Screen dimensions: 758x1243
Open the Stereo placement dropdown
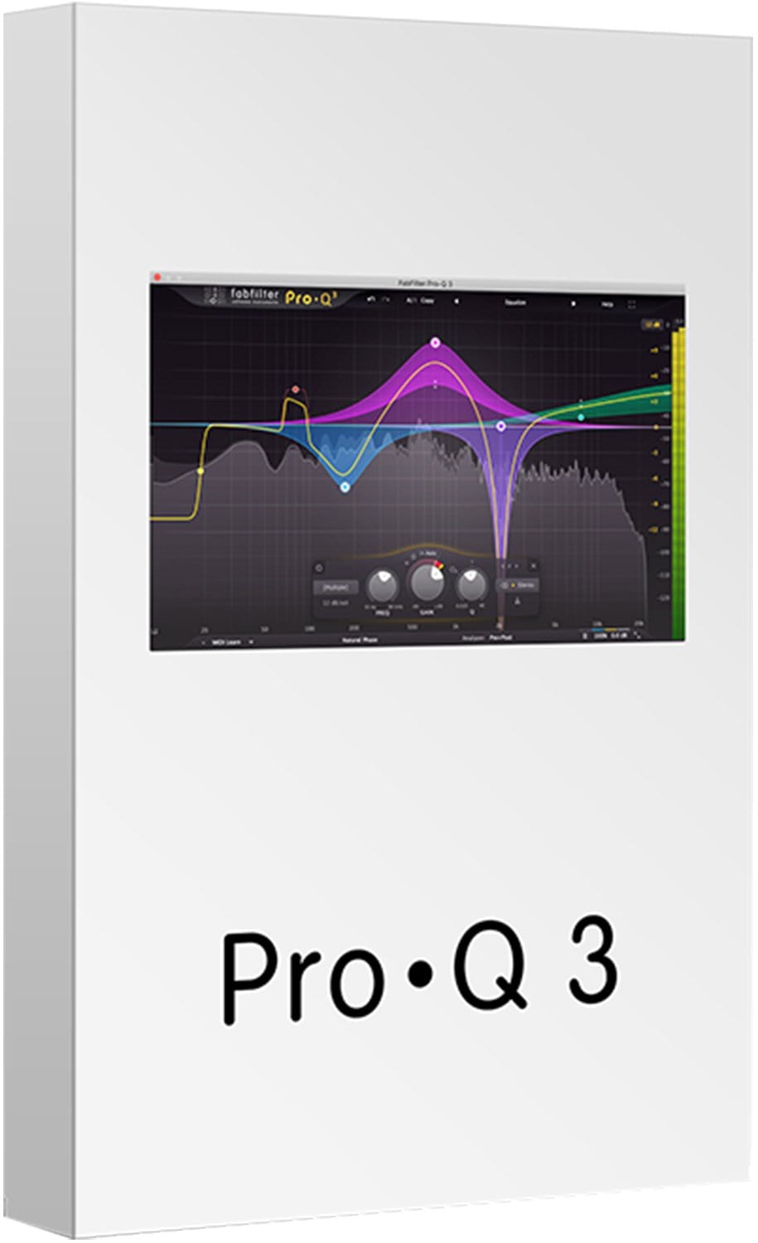click(x=518, y=585)
